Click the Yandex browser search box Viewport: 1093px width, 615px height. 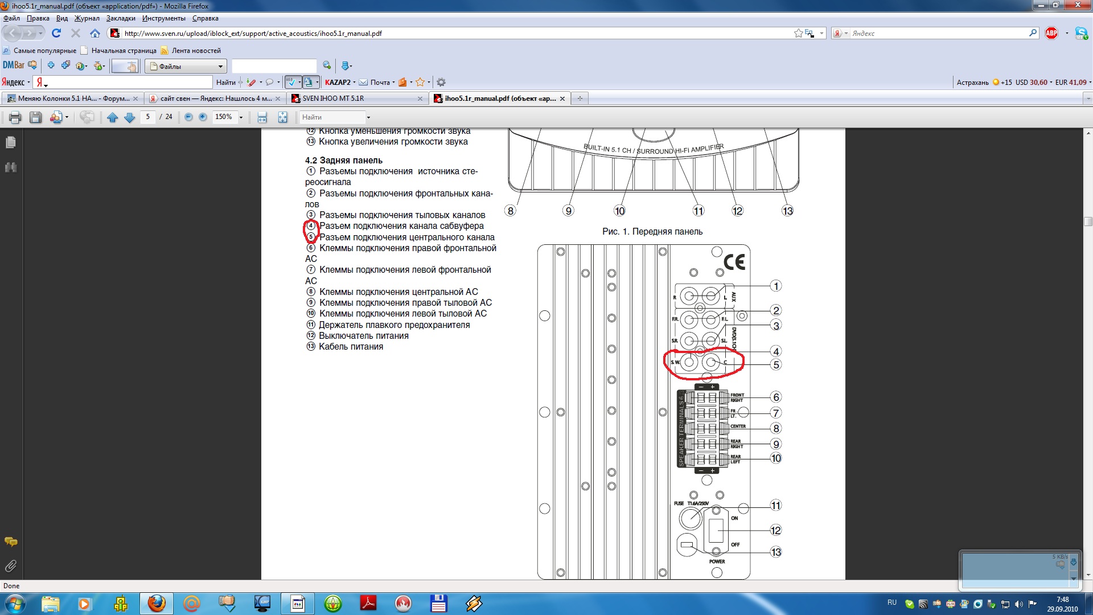click(938, 33)
